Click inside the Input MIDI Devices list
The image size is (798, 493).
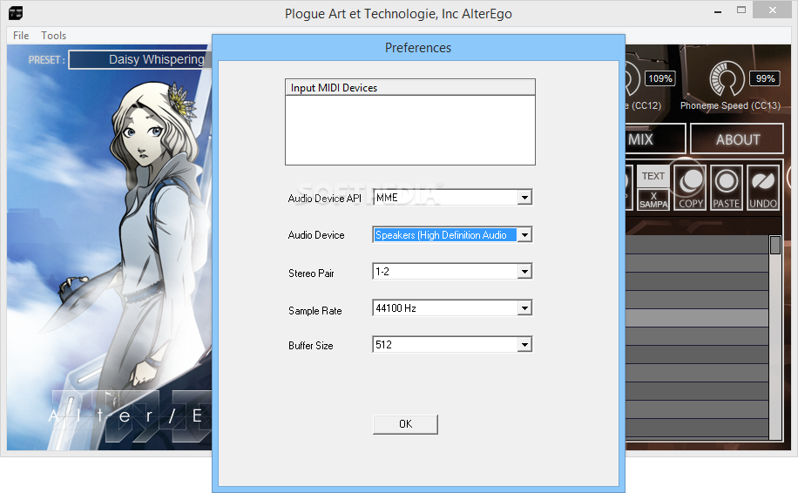(410, 130)
